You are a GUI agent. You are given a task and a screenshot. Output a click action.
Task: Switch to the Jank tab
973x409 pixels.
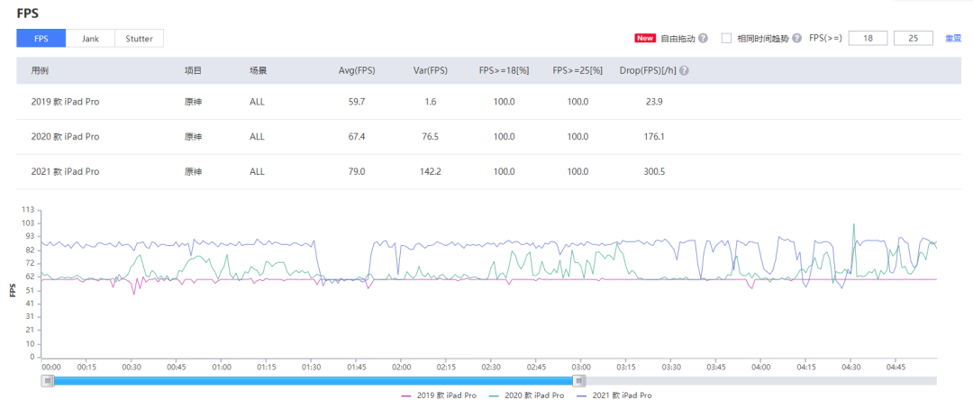pos(90,39)
